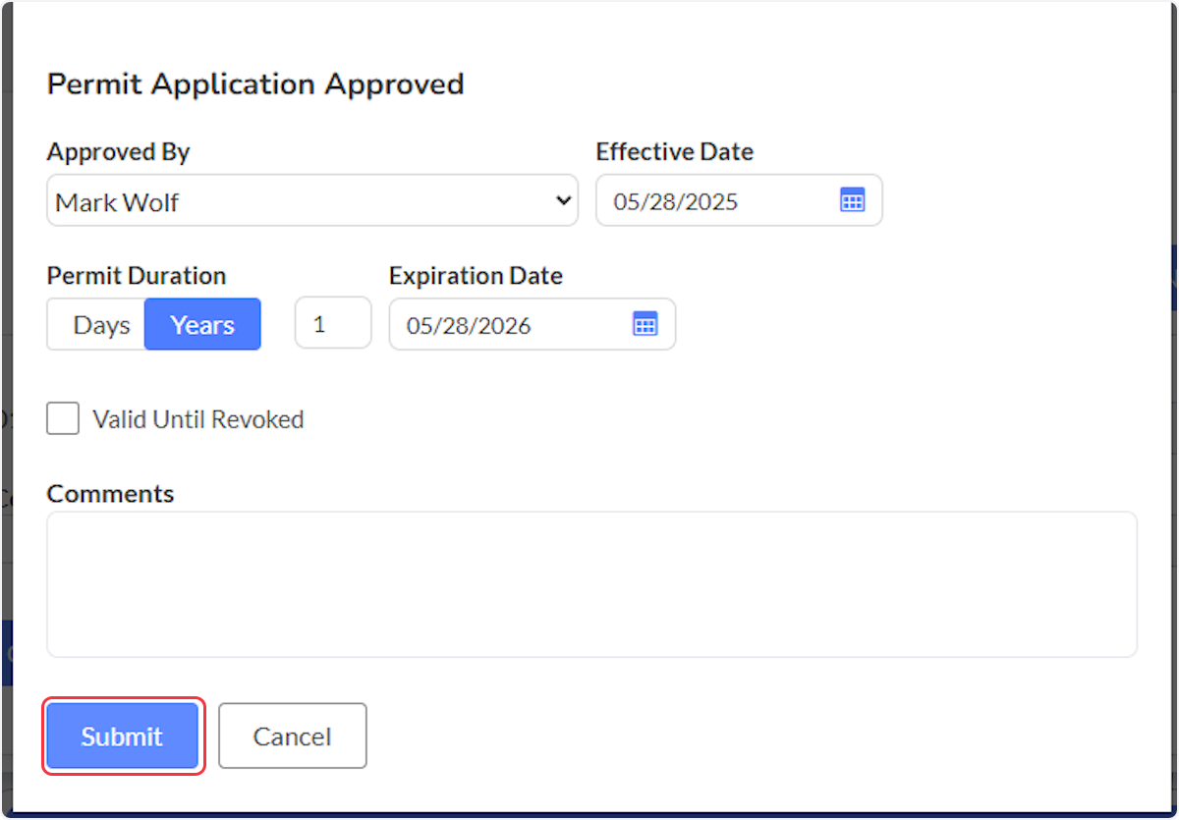Click the Permit Application Approved heading
Screen dimensions: 1179x820
pyautogui.click(x=255, y=84)
